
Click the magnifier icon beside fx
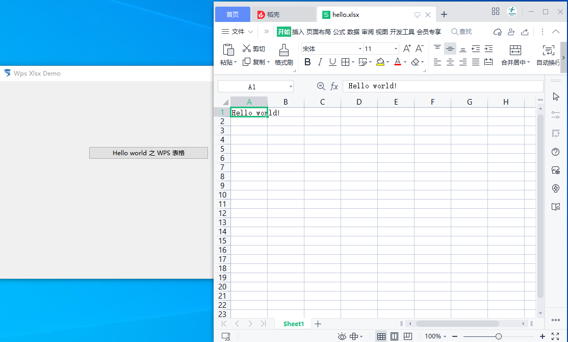pyautogui.click(x=321, y=86)
